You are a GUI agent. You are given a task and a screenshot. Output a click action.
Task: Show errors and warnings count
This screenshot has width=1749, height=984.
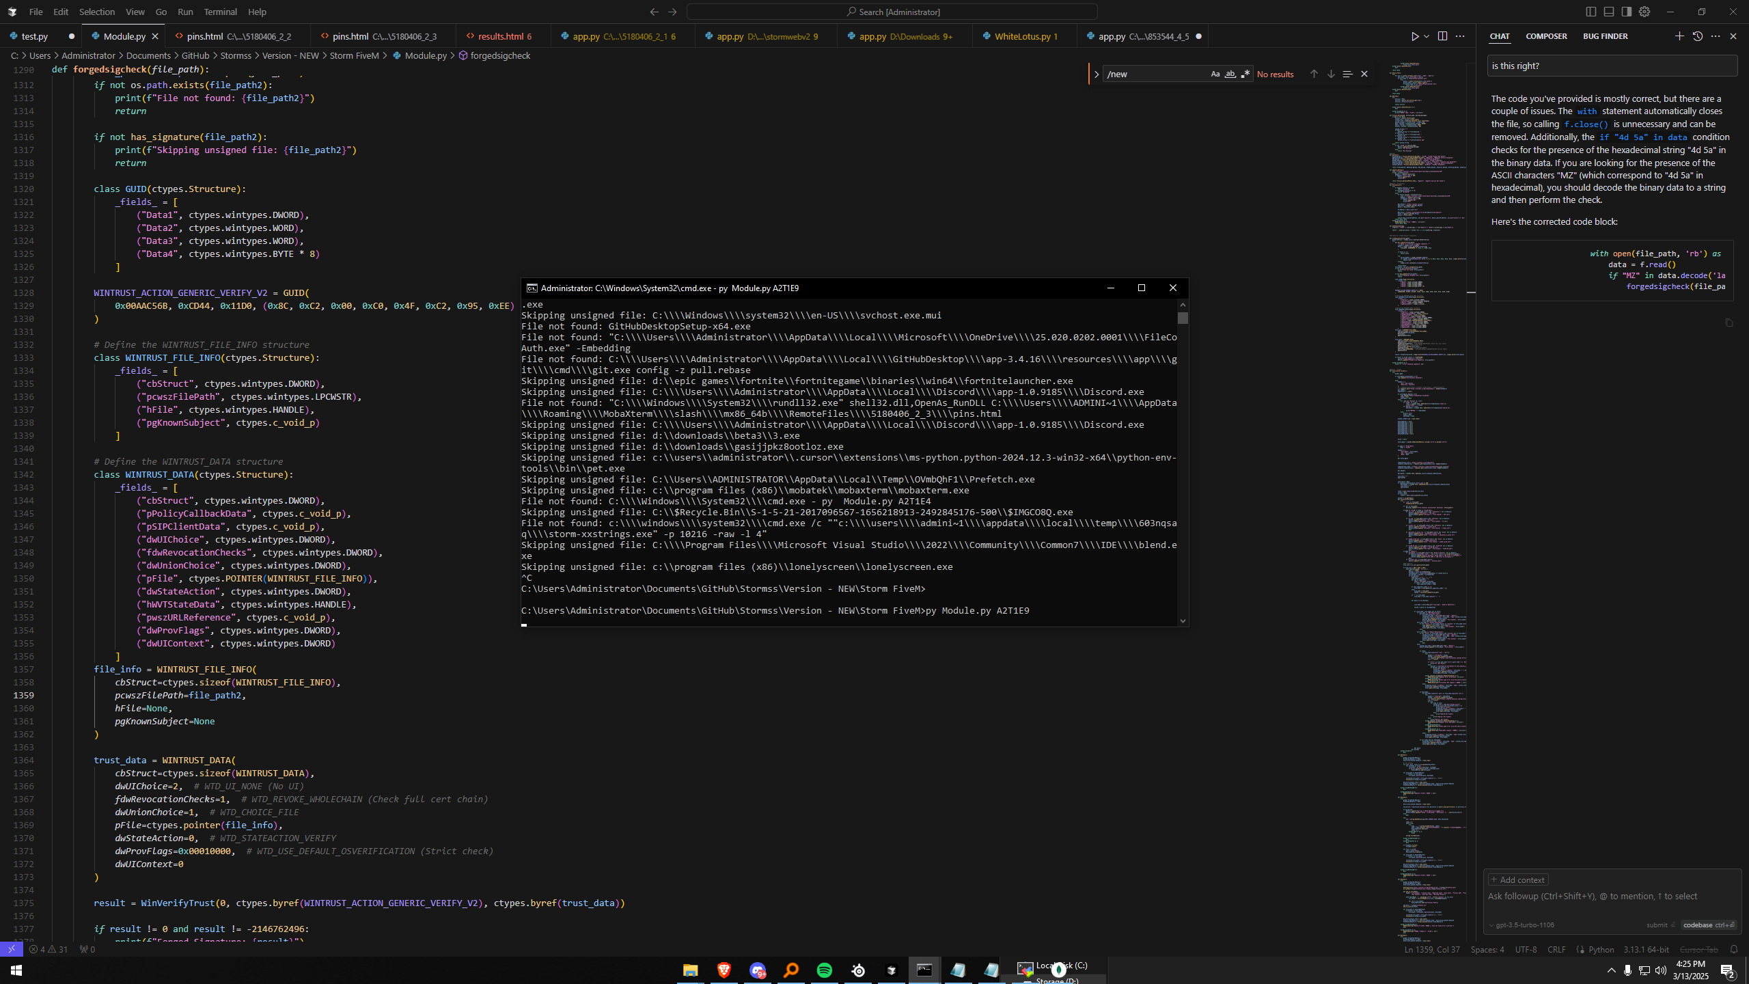coord(49,949)
